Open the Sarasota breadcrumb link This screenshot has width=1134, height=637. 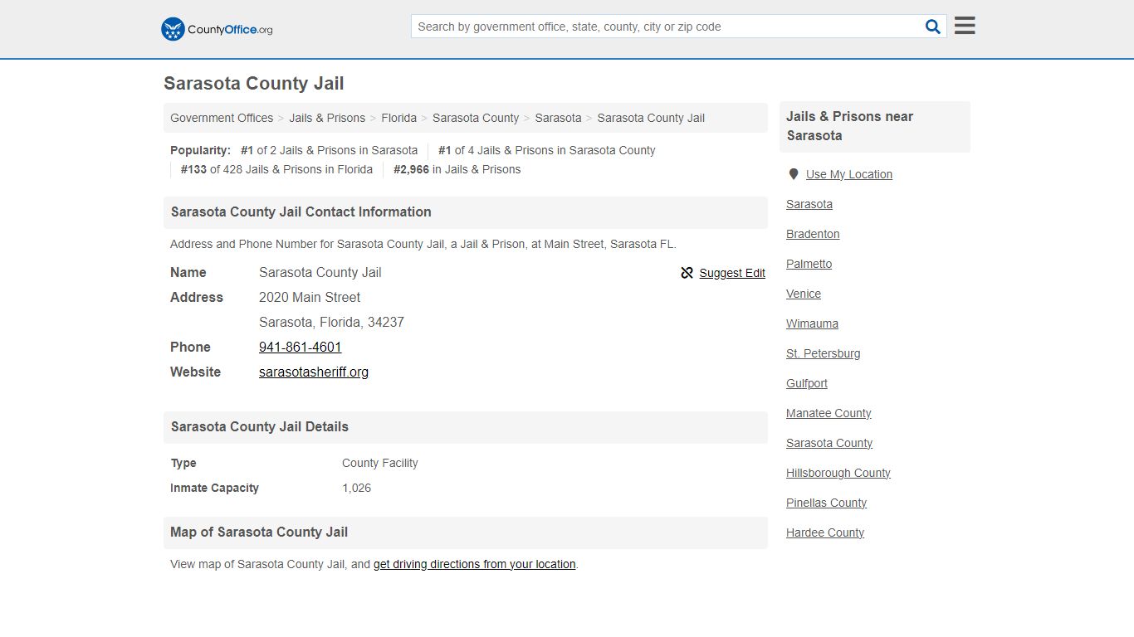pos(558,118)
